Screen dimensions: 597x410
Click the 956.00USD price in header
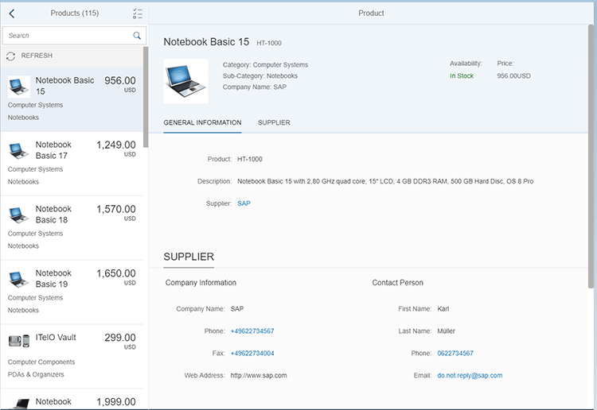point(513,76)
